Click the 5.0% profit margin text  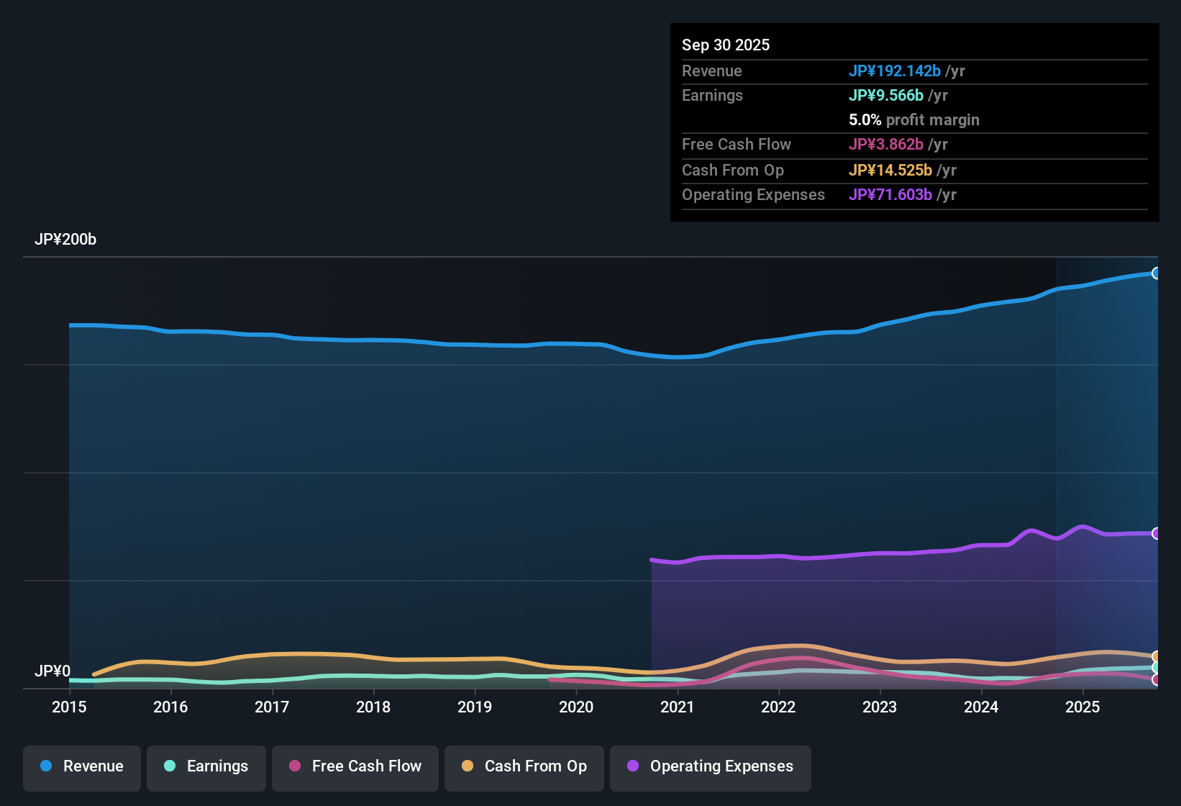click(913, 120)
